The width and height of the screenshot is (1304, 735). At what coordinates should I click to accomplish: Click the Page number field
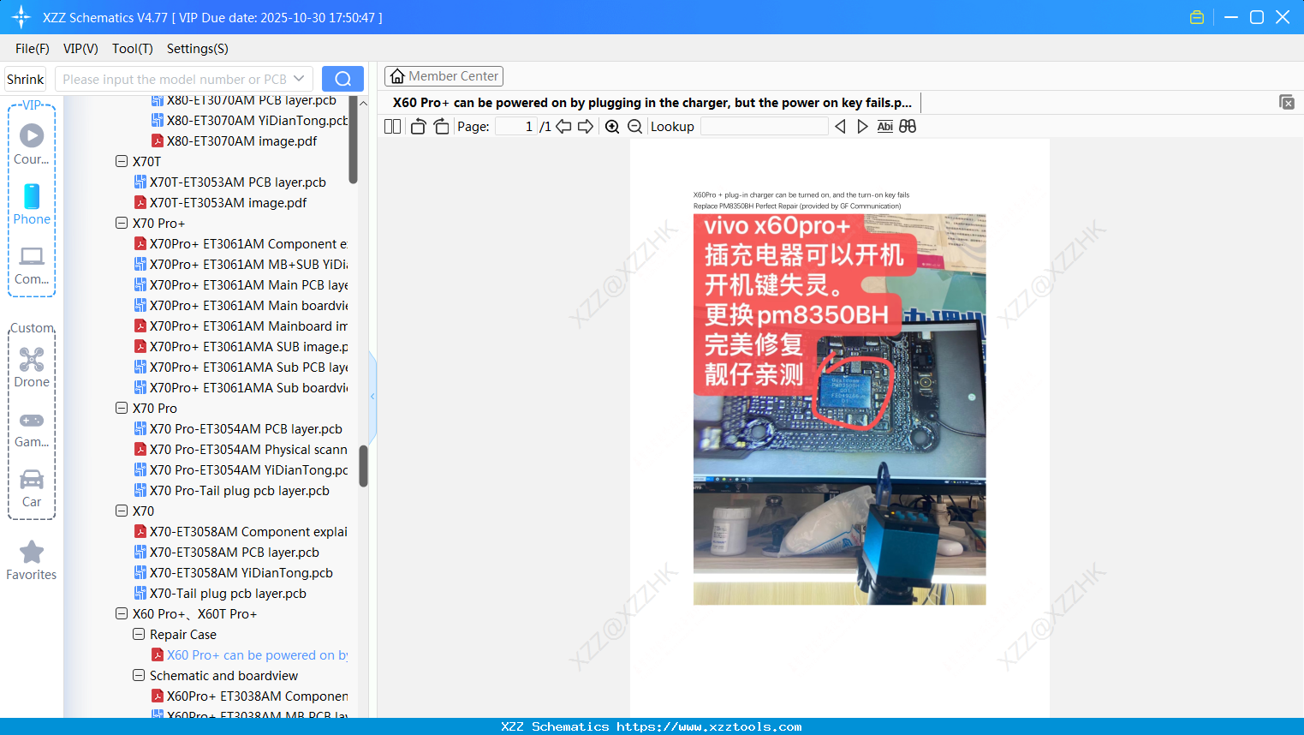[516, 127]
